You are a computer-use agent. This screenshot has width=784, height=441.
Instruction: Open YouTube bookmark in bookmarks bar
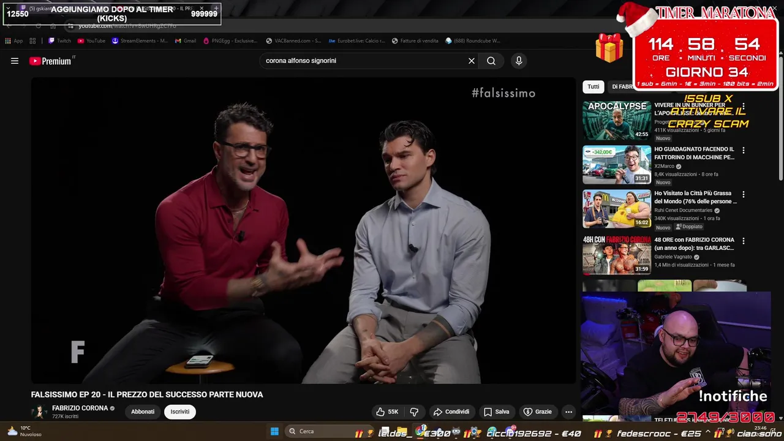point(91,41)
